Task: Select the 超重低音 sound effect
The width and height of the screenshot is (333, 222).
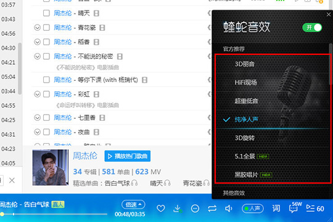Action: pos(273,101)
